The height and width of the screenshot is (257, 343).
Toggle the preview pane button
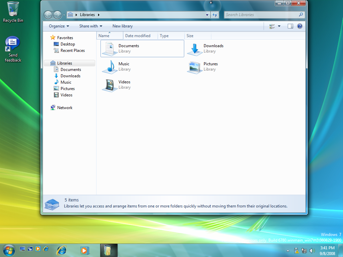click(290, 26)
